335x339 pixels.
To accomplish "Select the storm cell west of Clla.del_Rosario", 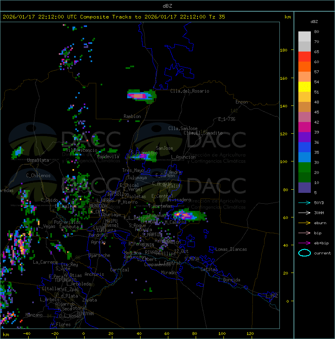I will point(141,95).
